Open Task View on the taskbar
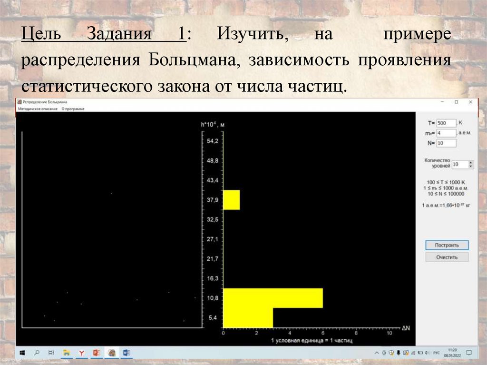 pyautogui.click(x=51, y=353)
